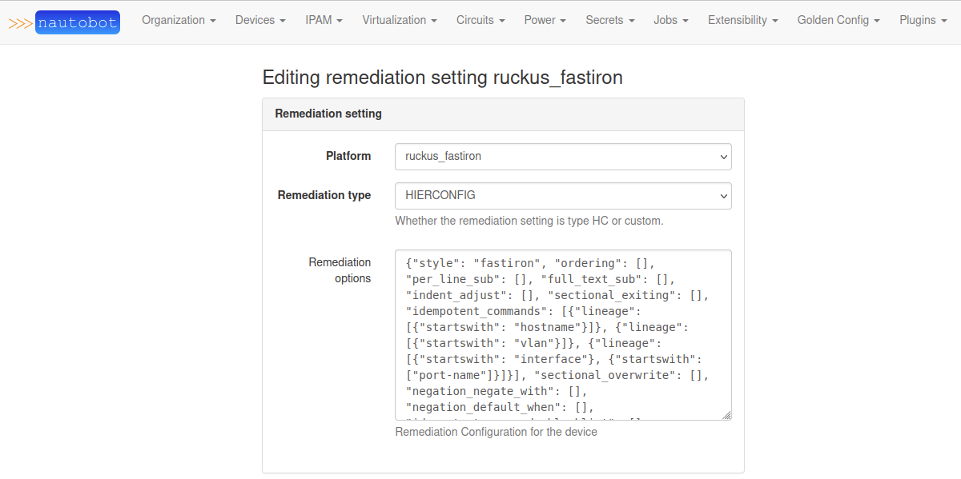Click the Remediation type label
This screenshot has height=479, width=961.
[x=324, y=195]
